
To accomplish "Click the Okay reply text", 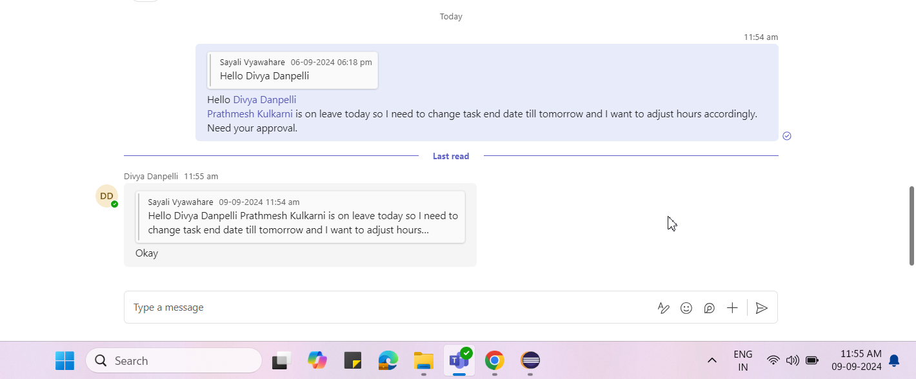I will coord(146,253).
